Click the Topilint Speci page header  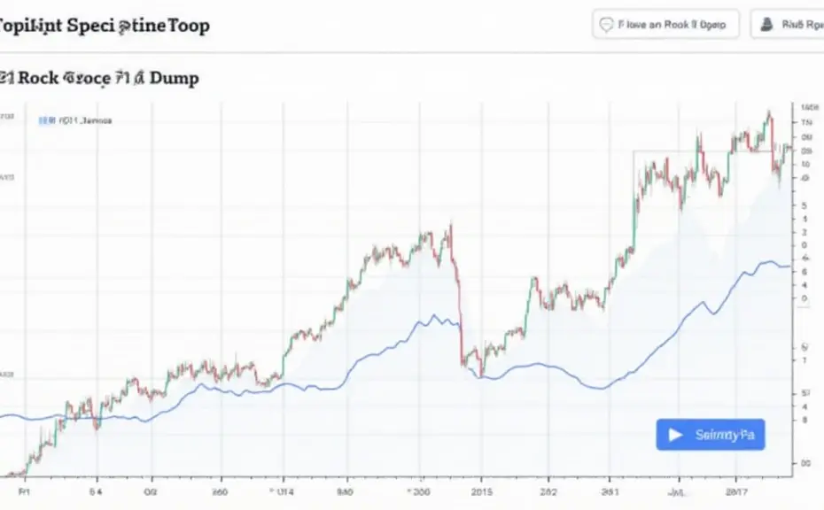tap(104, 25)
